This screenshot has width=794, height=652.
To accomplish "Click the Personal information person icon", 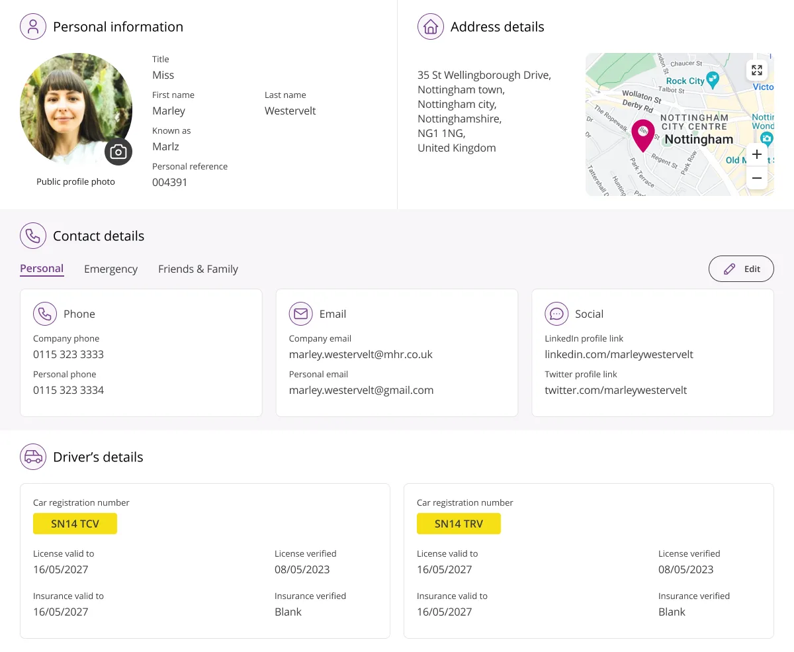I will pos(33,26).
